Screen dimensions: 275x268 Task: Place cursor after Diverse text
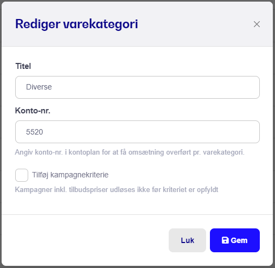[x=52, y=87]
